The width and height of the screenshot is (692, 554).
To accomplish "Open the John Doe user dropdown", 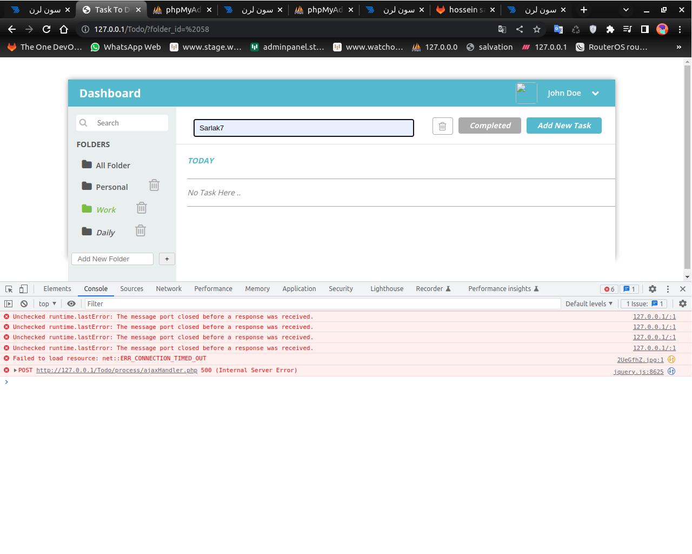I will (x=574, y=93).
